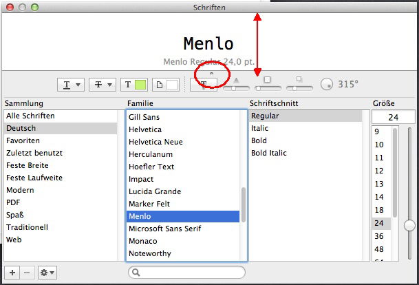Click the vertical font size slider knob
This screenshot has height=285, width=419.
click(x=409, y=225)
